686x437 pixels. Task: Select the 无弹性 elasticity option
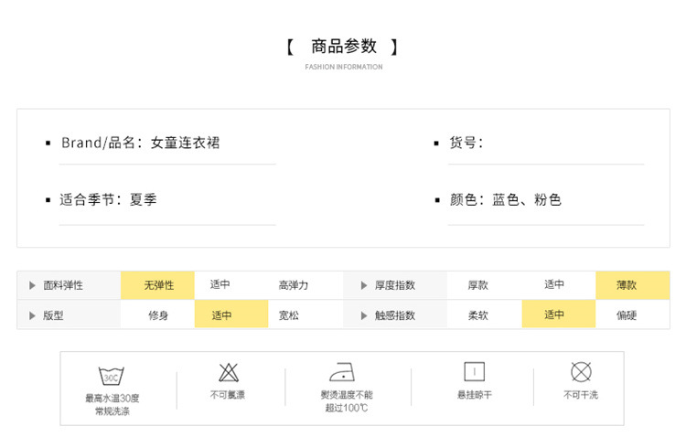(x=157, y=285)
